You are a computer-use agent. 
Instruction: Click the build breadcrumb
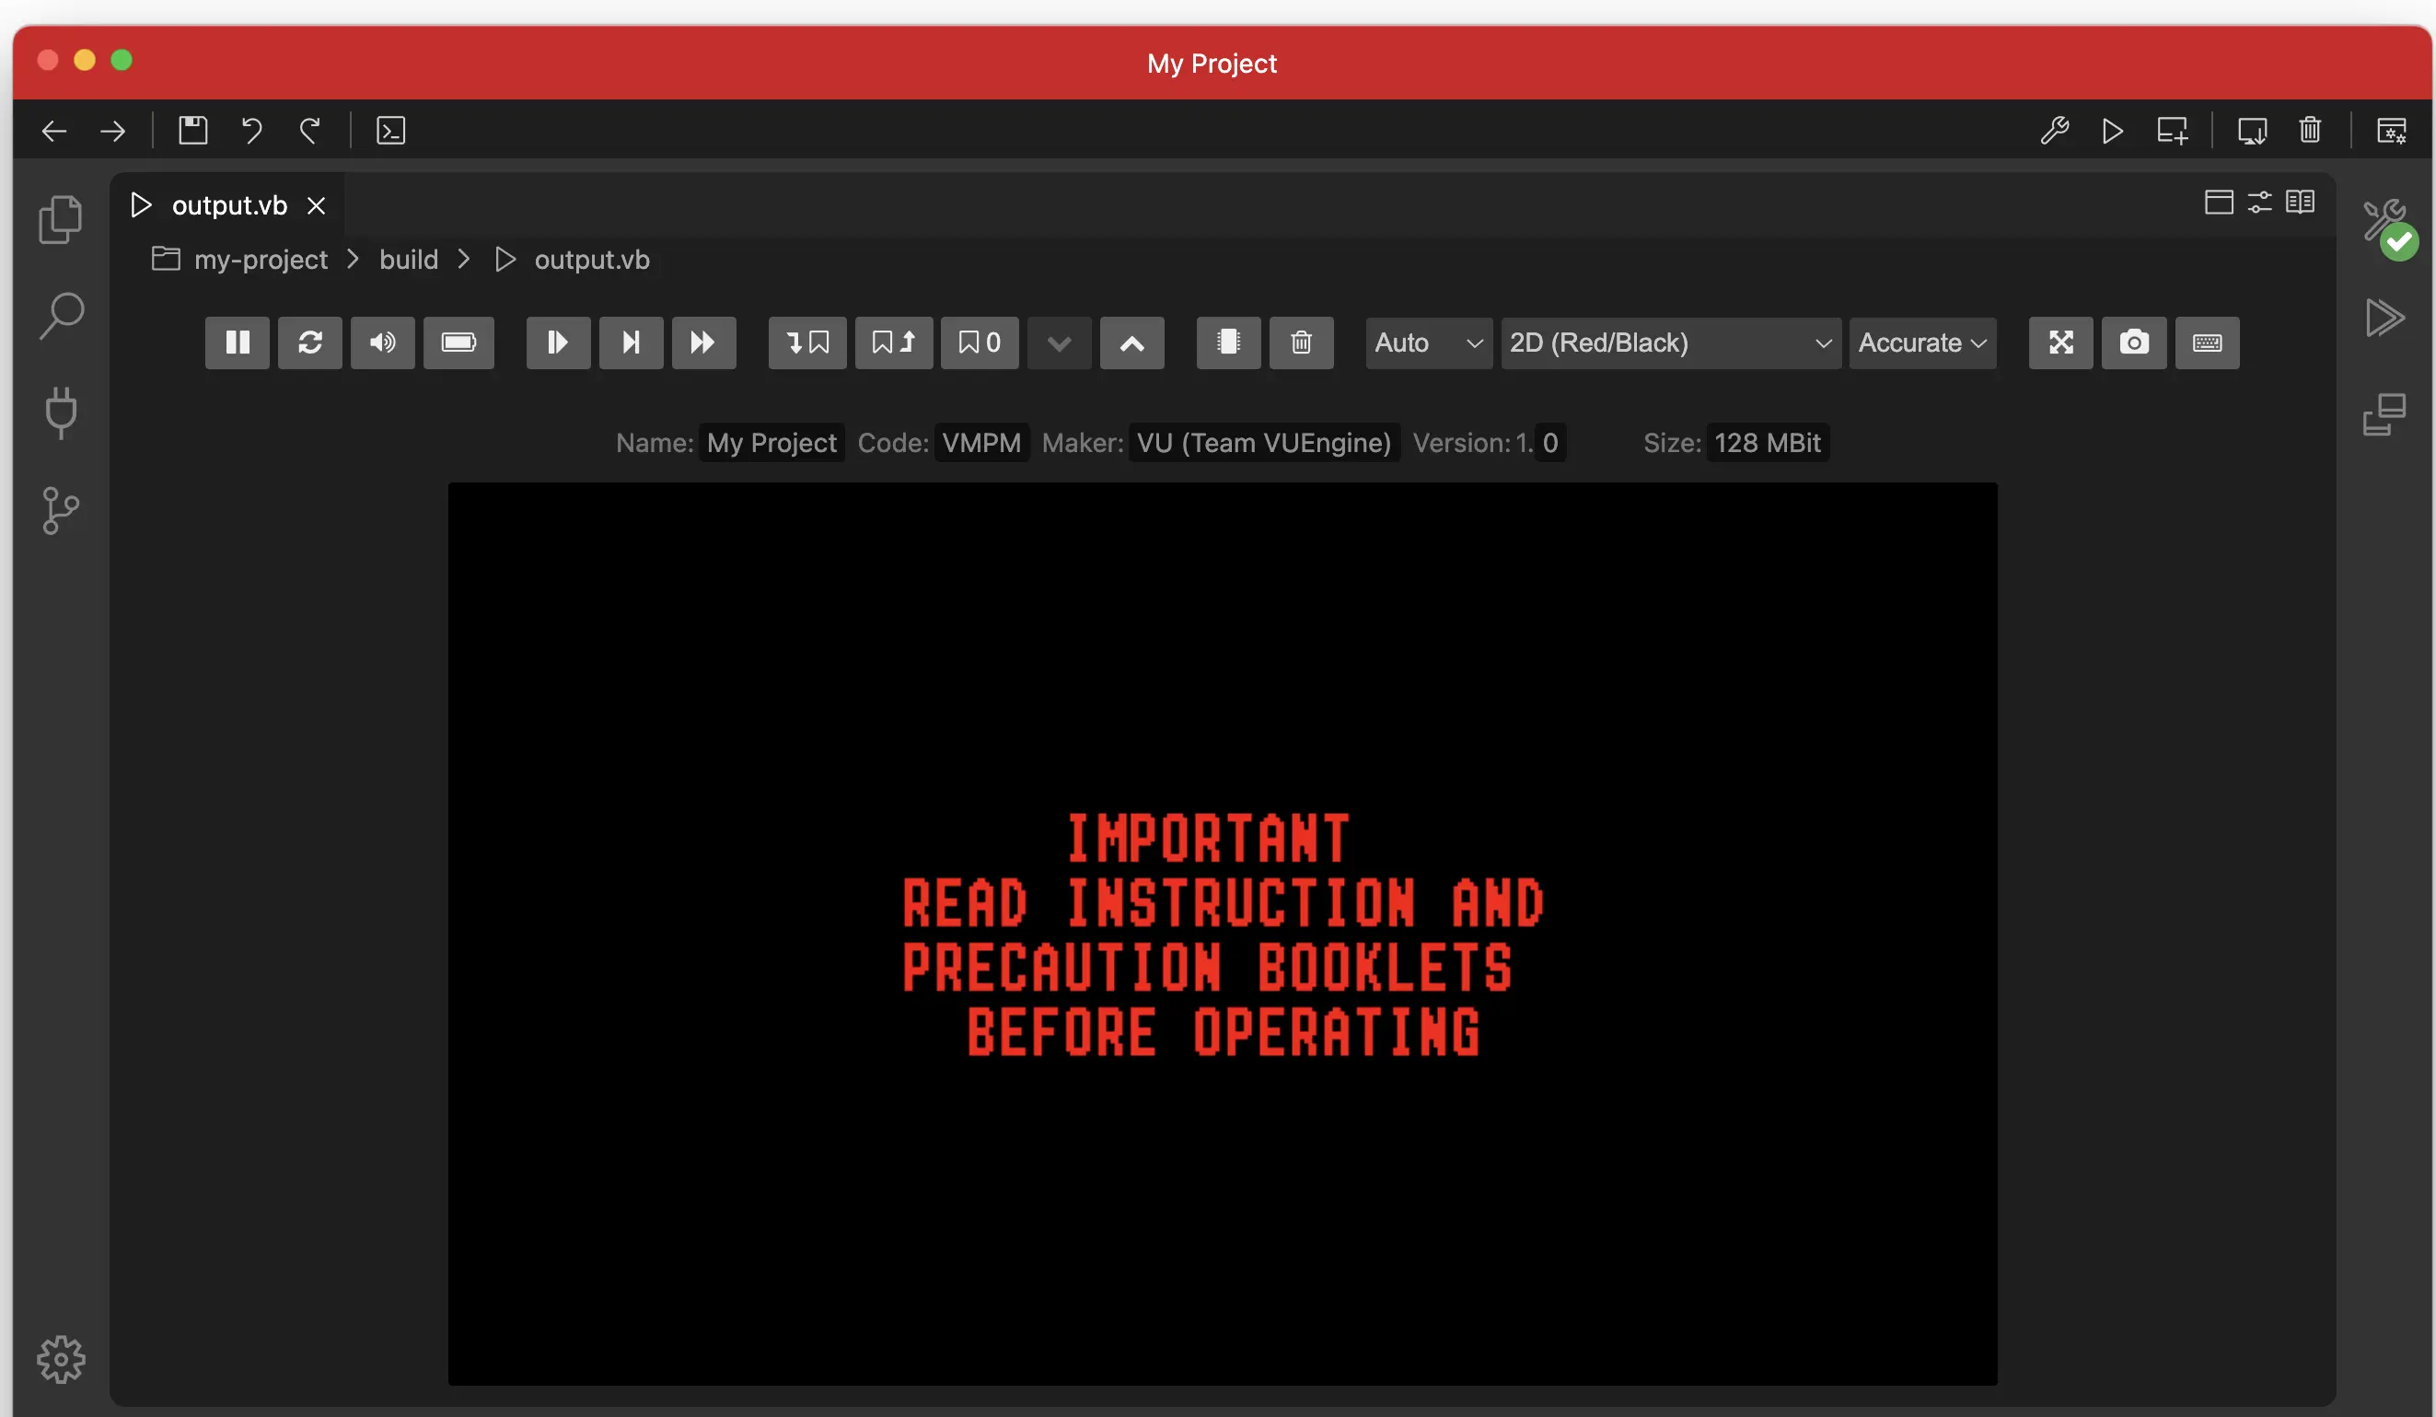(x=408, y=259)
